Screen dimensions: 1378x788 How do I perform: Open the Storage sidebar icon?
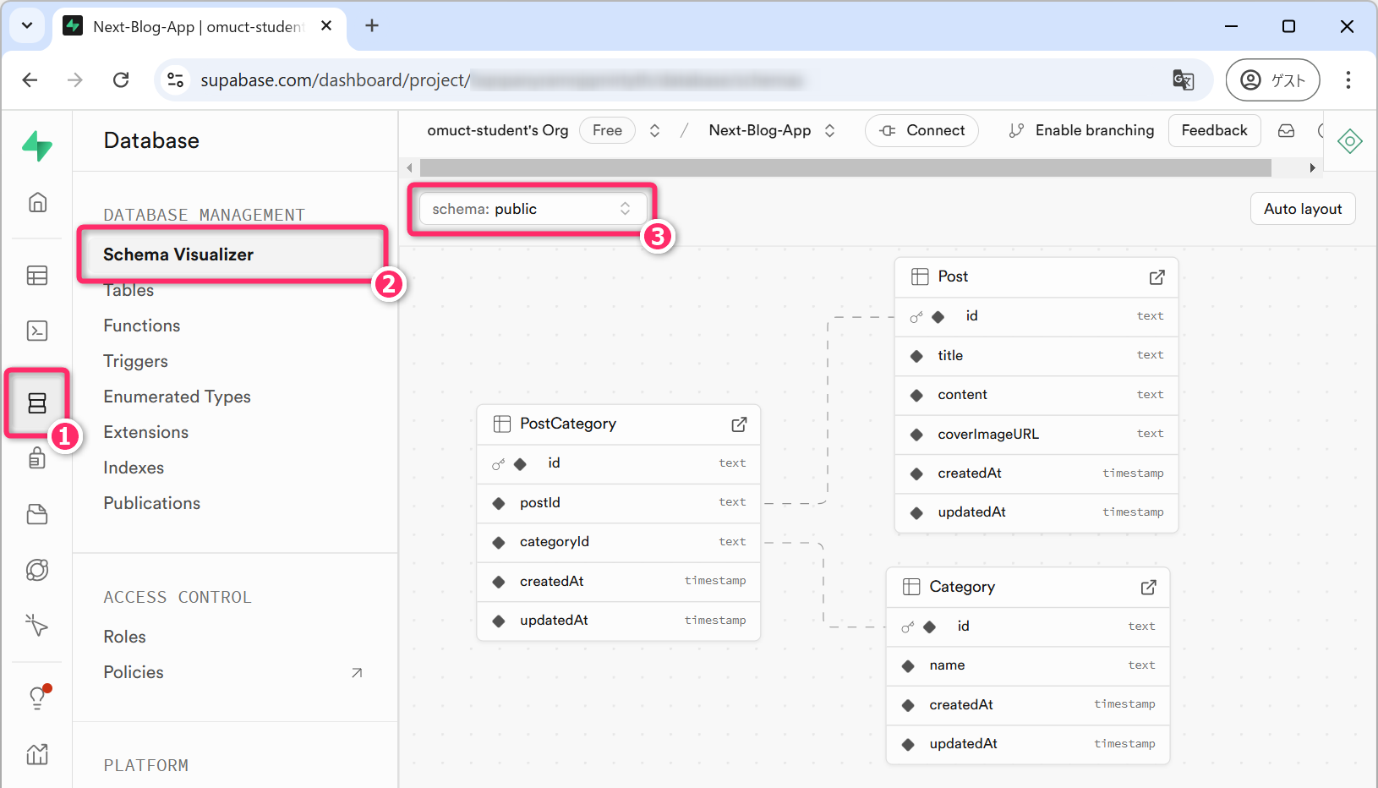(x=37, y=514)
